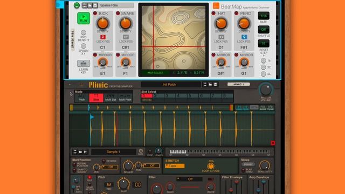The width and height of the screenshot is (345, 194).
Task: Click the green RUN button in BeatMap
Action: tap(84, 18)
